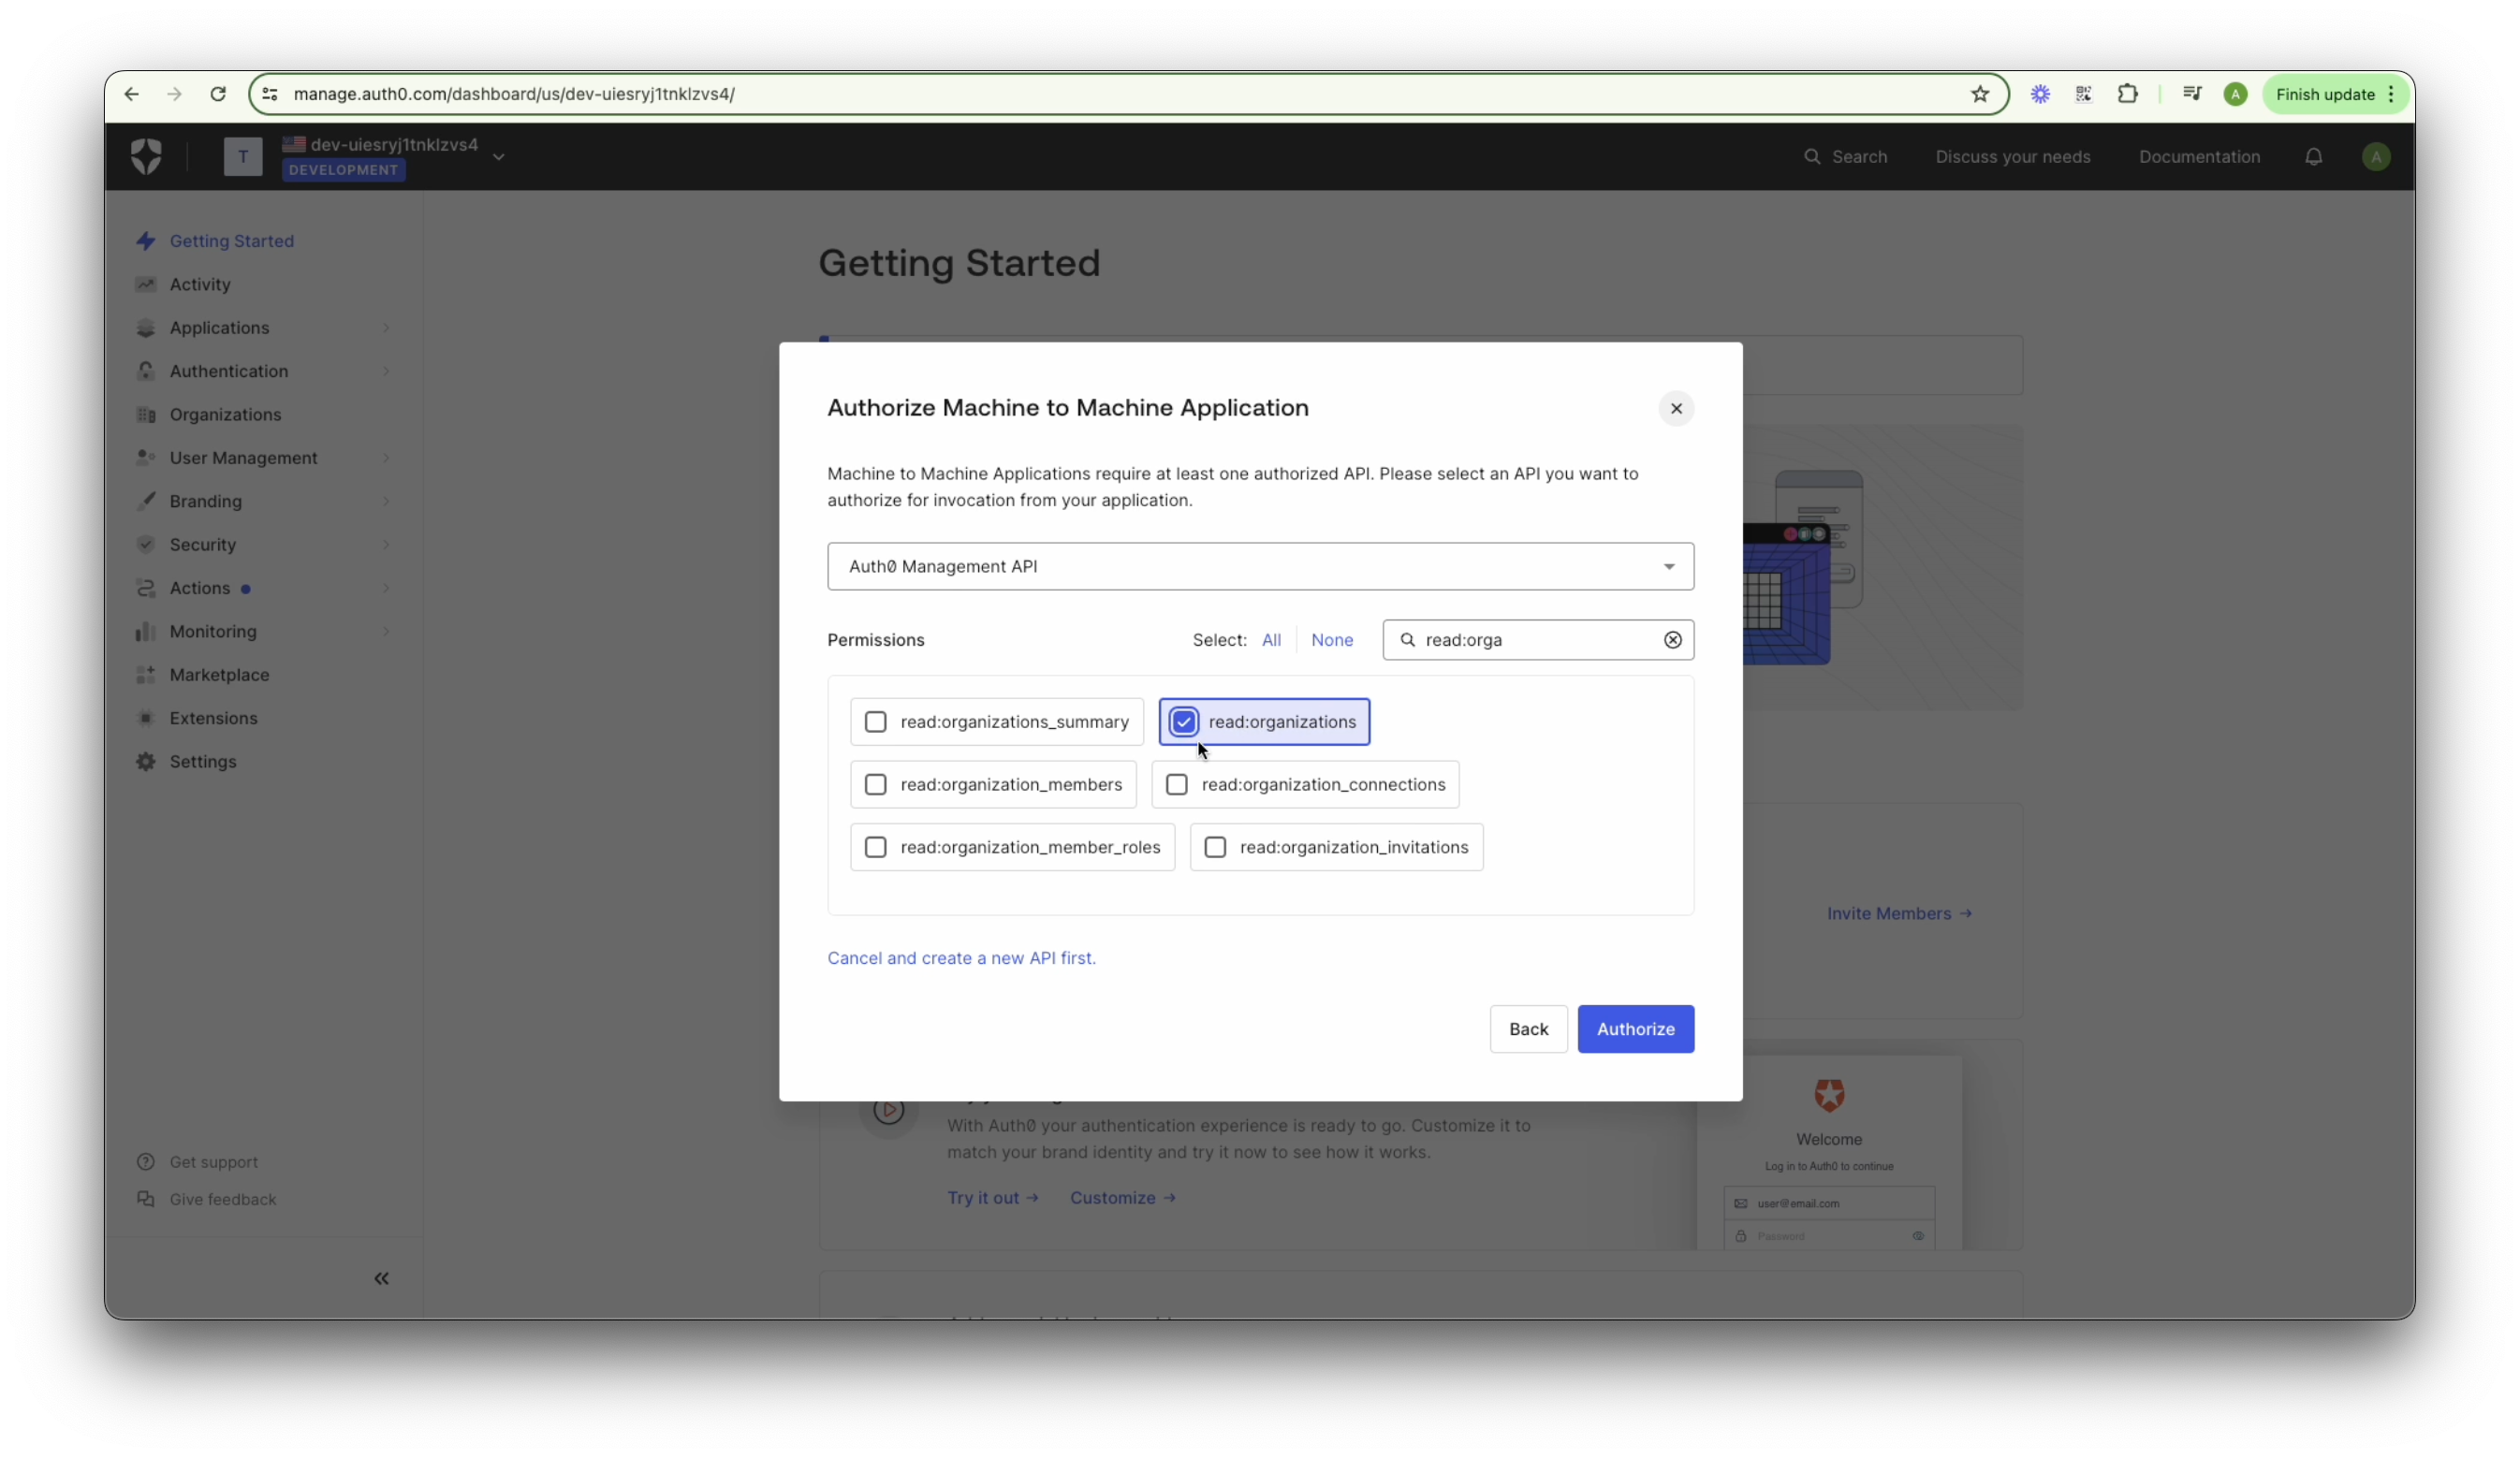
Task: Click the Customize link
Action: [1122, 1198]
